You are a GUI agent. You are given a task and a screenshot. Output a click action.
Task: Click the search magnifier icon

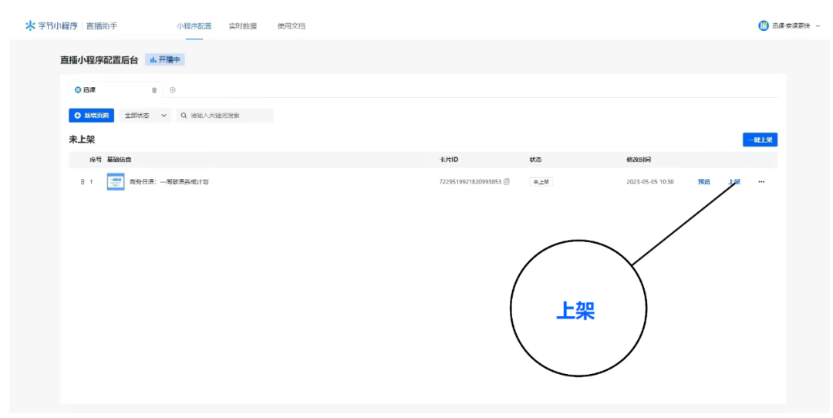pos(184,115)
